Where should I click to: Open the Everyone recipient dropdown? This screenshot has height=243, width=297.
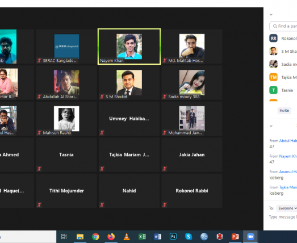click(287, 208)
